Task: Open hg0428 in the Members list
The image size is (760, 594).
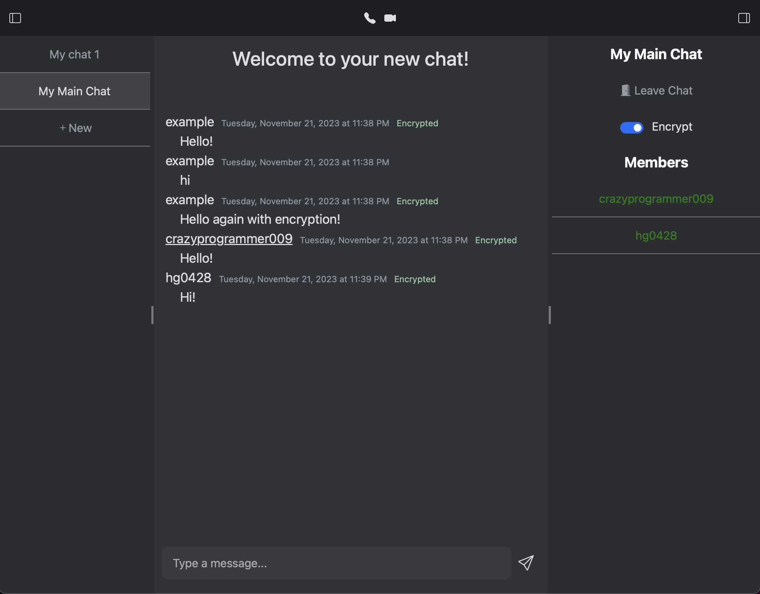Action: (656, 236)
